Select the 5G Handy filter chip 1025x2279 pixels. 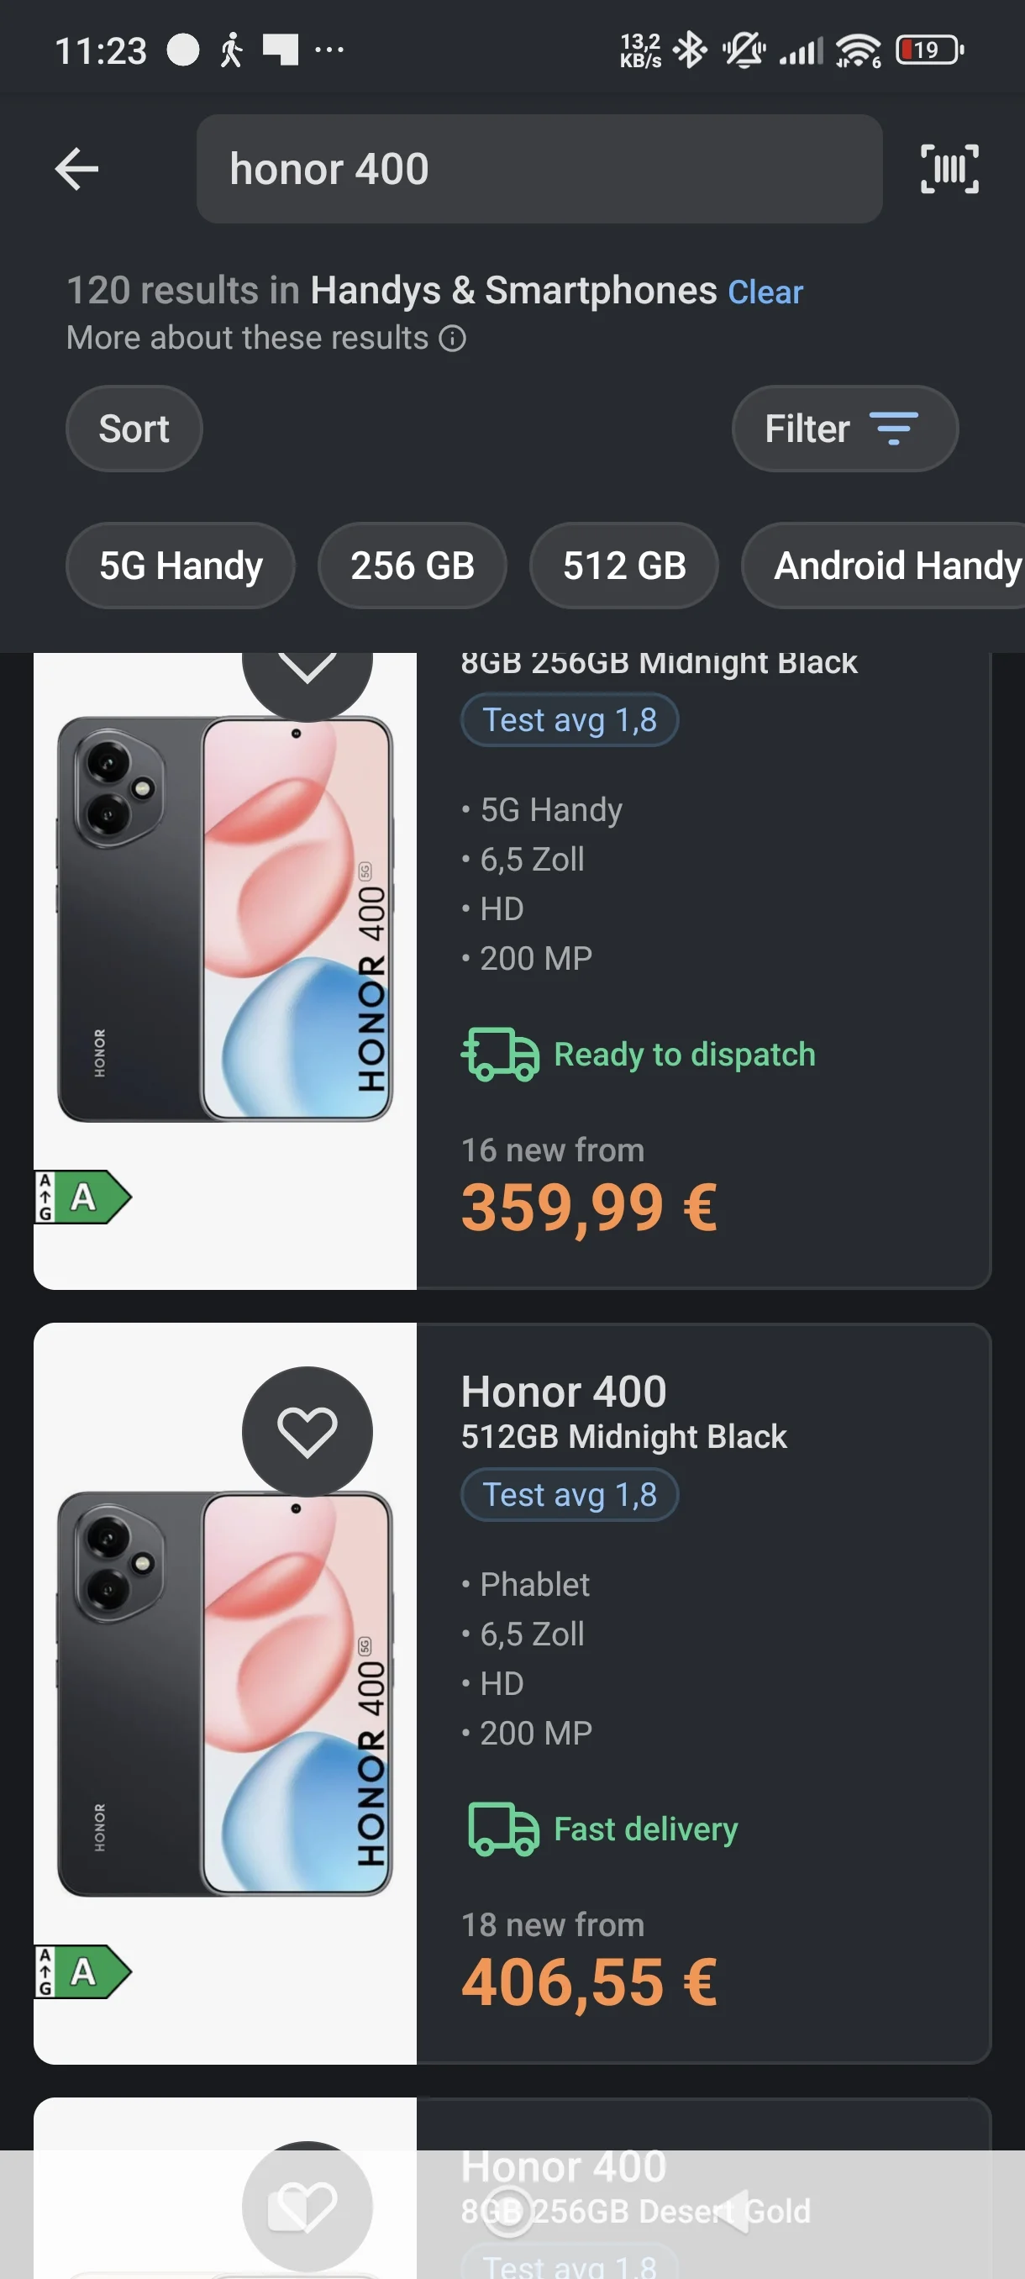tap(181, 566)
